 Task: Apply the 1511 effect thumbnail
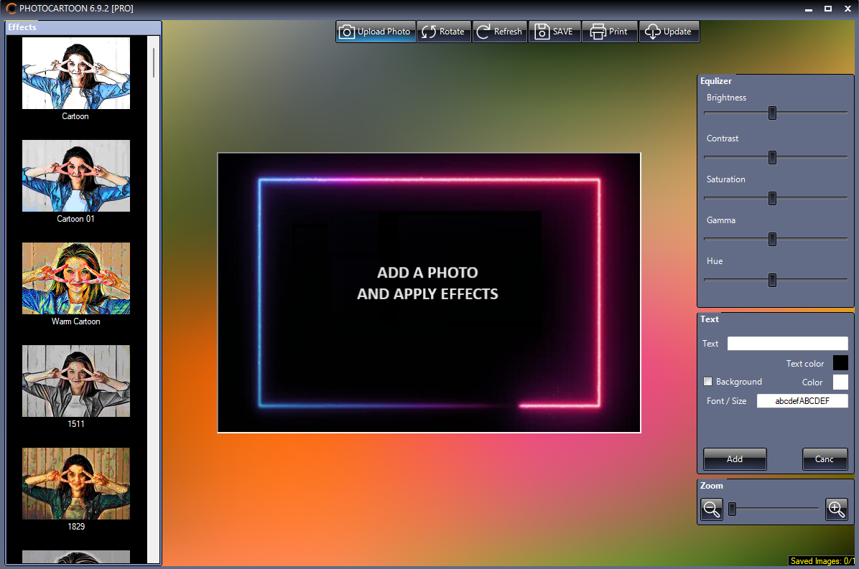tap(76, 381)
